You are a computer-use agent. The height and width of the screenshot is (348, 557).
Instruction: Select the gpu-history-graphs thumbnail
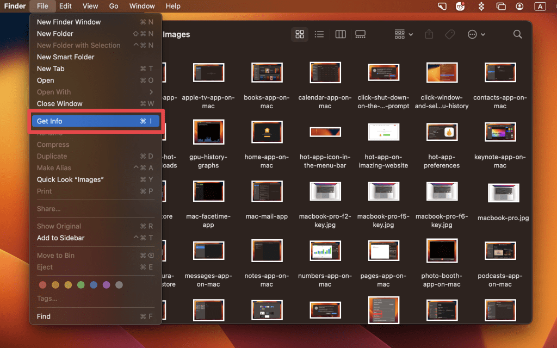(x=208, y=132)
